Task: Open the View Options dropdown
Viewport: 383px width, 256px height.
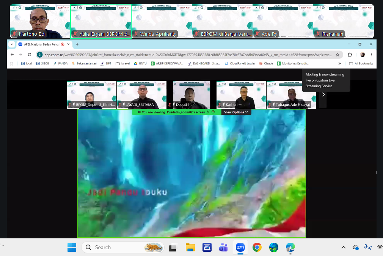Action: (x=236, y=112)
